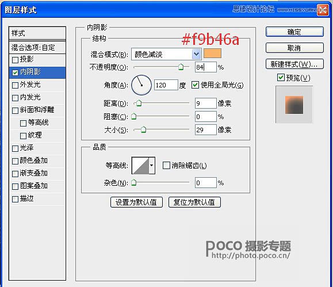Click the 阻塞 choke slider handle
Screen dimensions: 333x287
click(133, 116)
